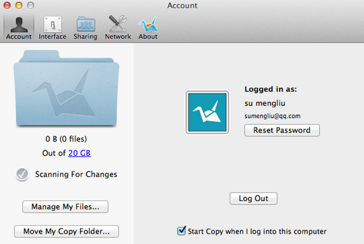This screenshot has width=364, height=244.
Task: Open the About pane with crane icon
Action: click(x=148, y=28)
